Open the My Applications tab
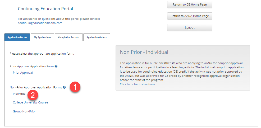 click(x=42, y=37)
